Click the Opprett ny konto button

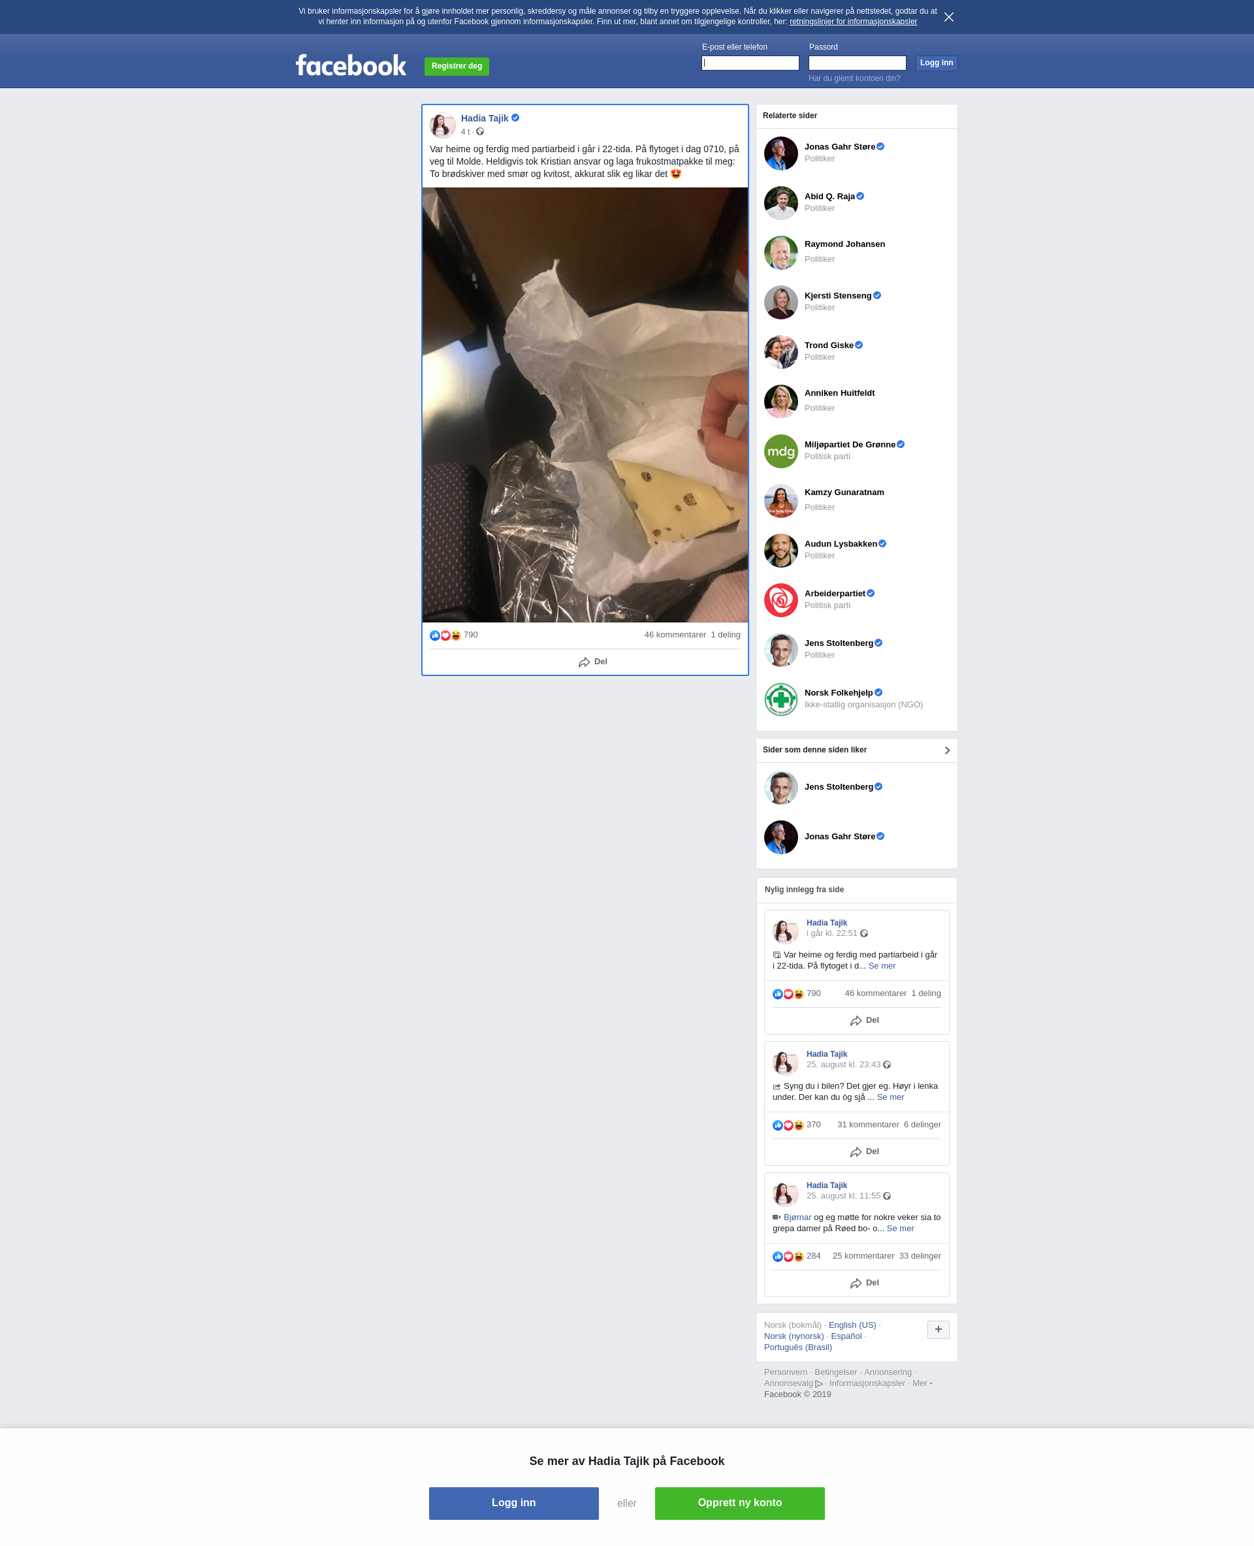(740, 1503)
